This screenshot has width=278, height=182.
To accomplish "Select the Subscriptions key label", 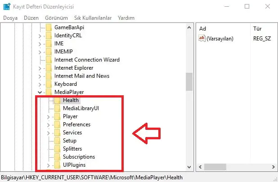I will (x=79, y=157).
